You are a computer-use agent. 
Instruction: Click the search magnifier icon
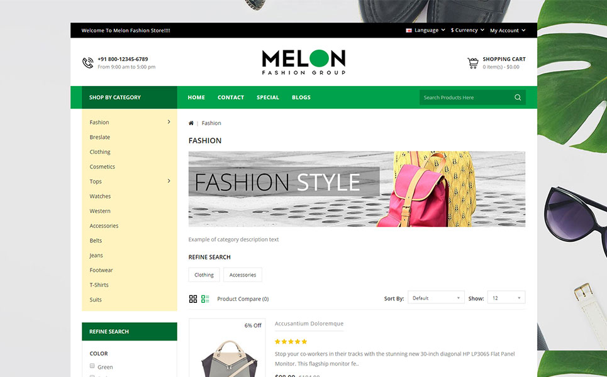coord(518,97)
